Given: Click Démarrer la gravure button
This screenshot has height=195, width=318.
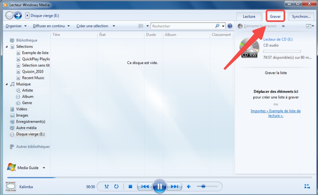Looking at the screenshot, I should click(x=257, y=26).
